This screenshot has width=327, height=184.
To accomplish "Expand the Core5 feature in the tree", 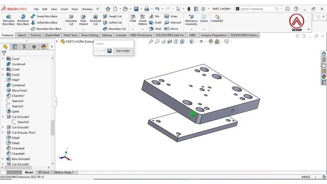I will tap(3, 75).
